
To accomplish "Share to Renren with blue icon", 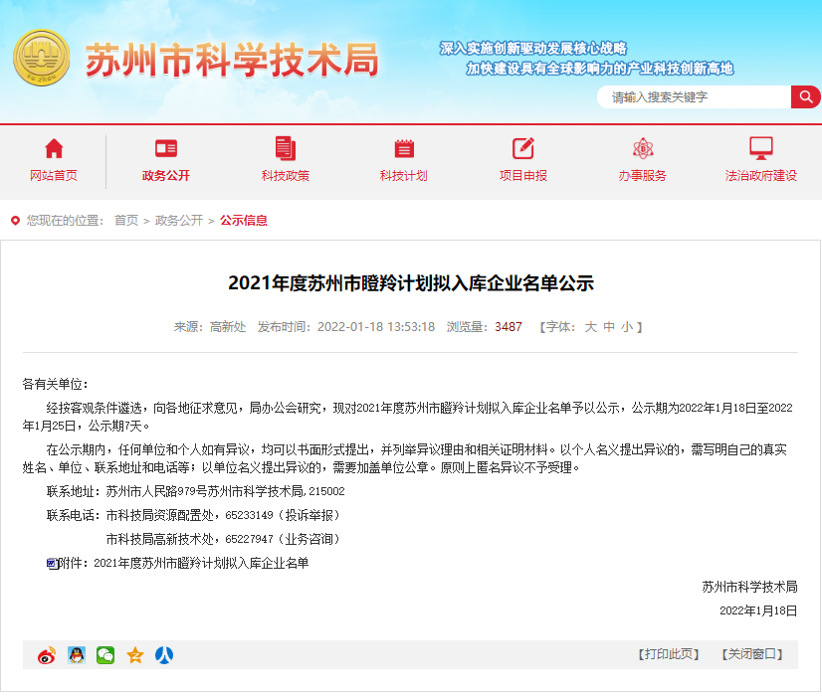I will 164,655.
